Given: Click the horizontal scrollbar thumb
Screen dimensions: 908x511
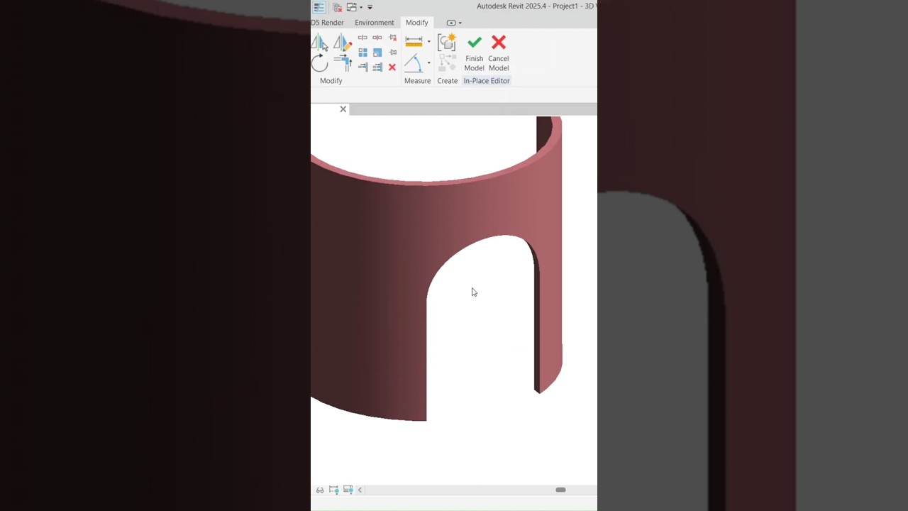Looking at the screenshot, I should click(x=560, y=490).
